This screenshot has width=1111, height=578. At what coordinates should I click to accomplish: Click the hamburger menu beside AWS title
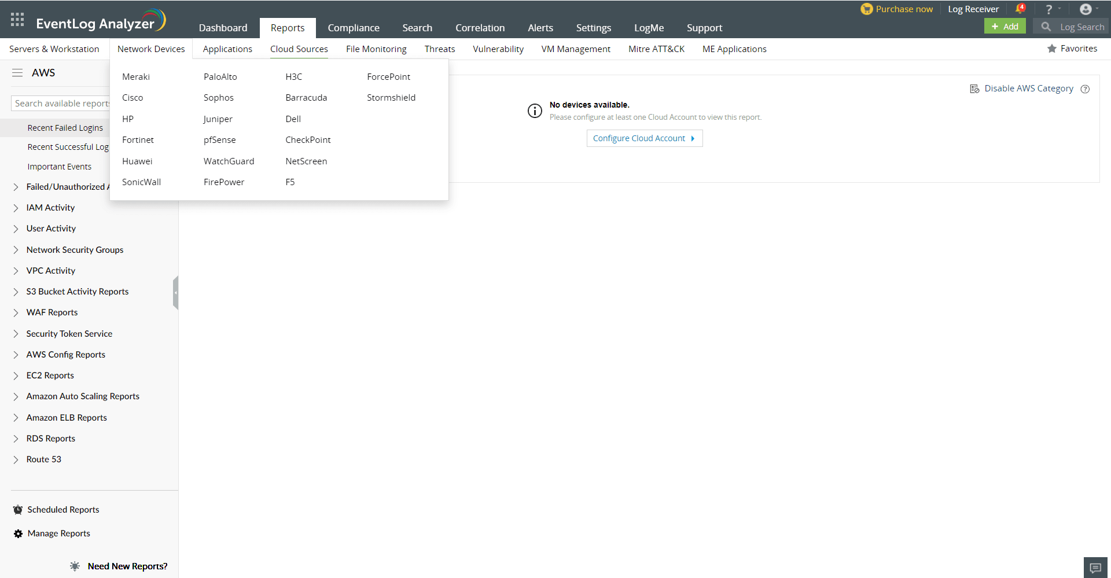(16, 72)
